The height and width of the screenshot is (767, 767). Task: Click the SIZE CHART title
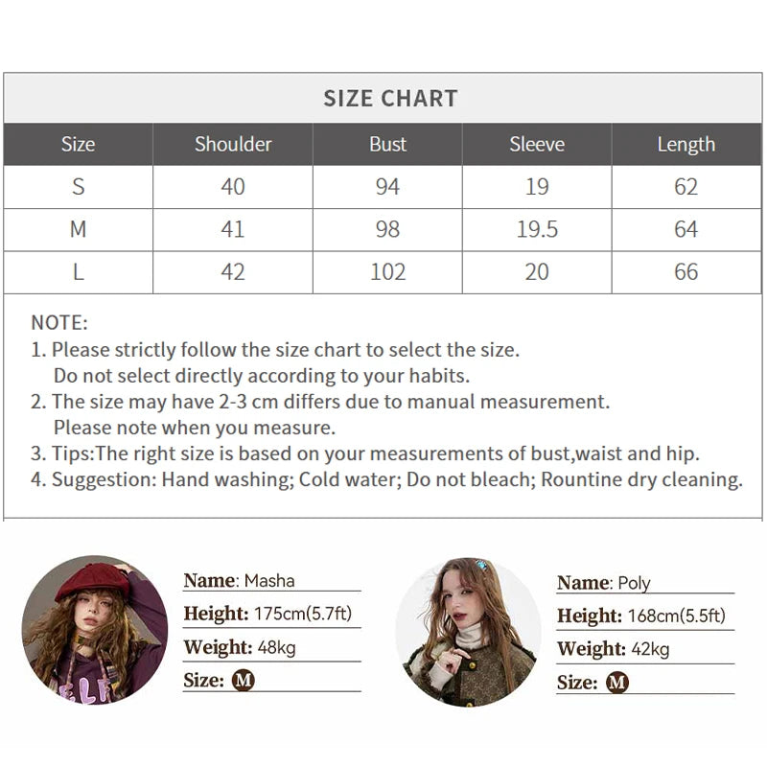(x=390, y=99)
